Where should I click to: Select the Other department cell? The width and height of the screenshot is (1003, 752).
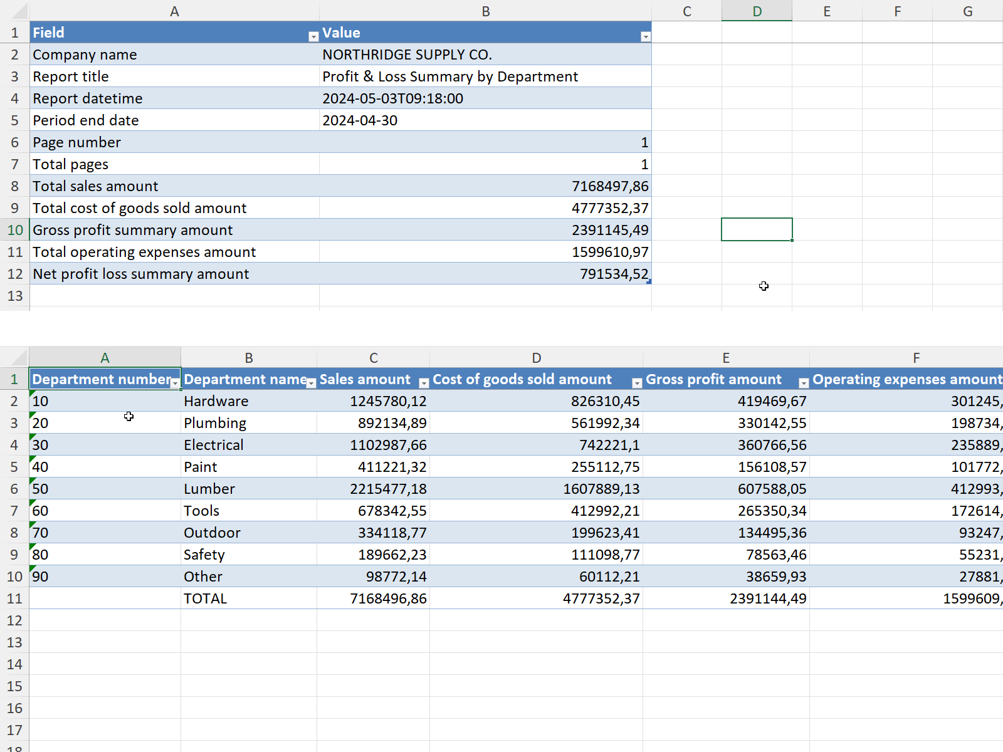249,577
